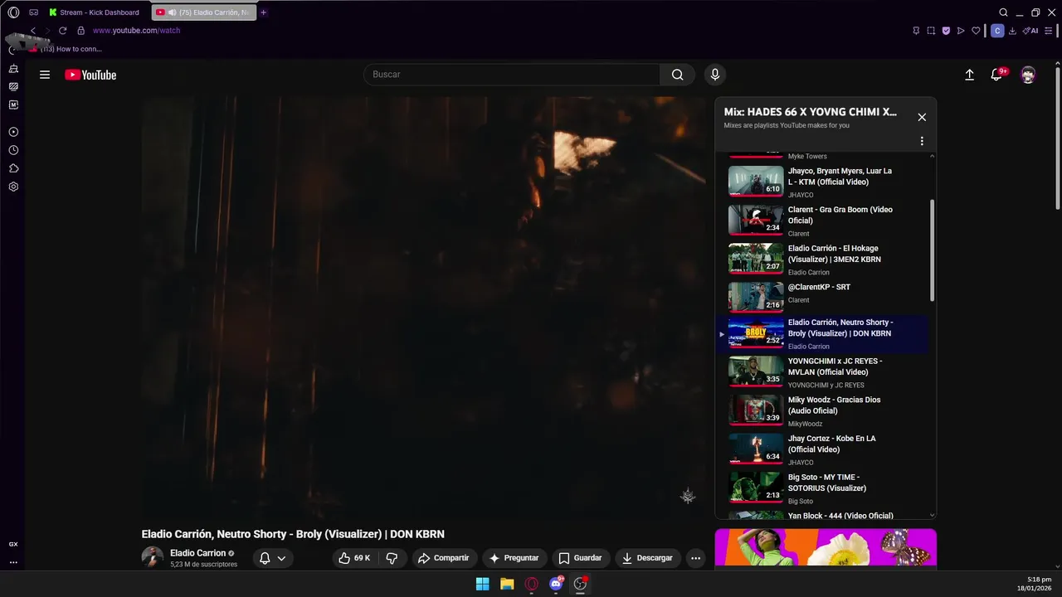Open the Eladio Carrion channel avatar

[153, 557]
